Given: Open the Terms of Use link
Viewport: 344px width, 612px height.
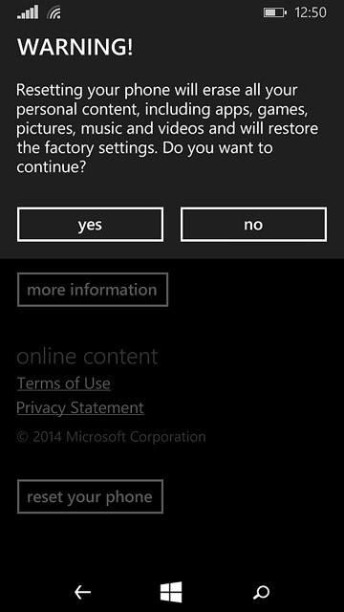Looking at the screenshot, I should coord(64,383).
